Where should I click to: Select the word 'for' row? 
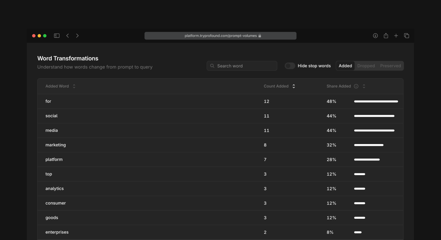pyautogui.click(x=220, y=101)
